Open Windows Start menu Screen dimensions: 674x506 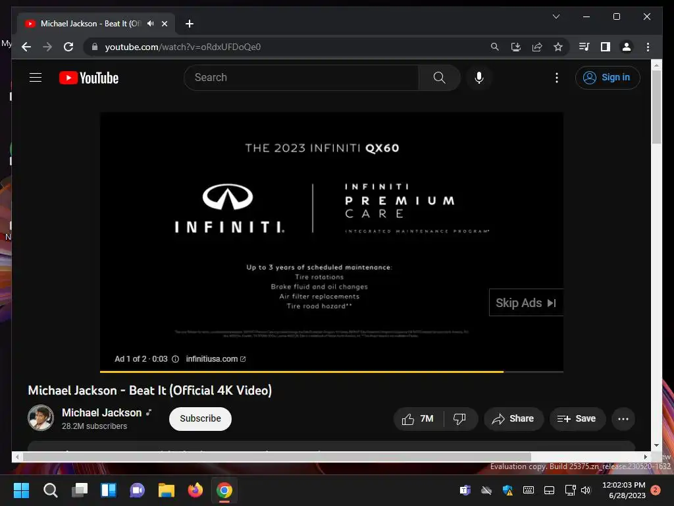(21, 490)
